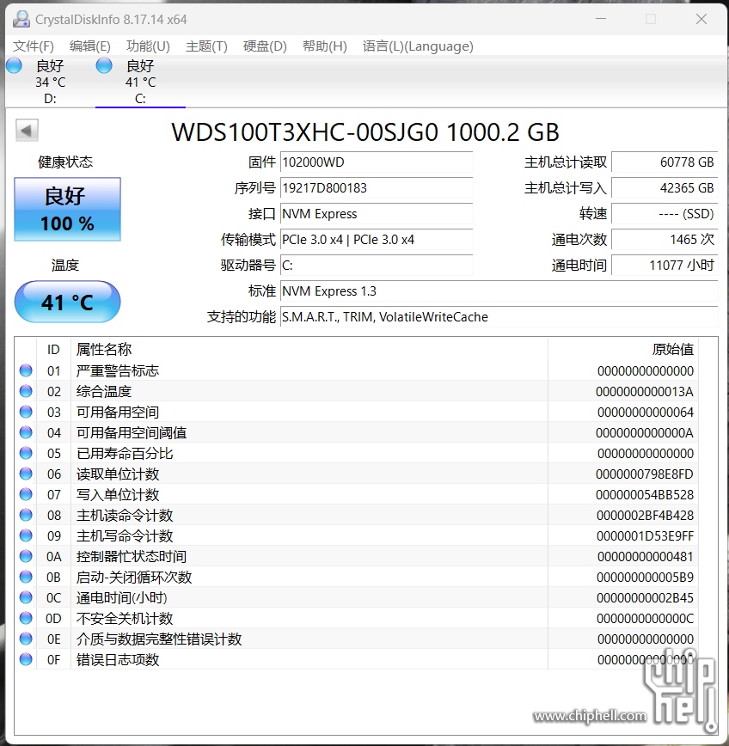
Task: Open the 语言(L)(Language) menu
Action: point(418,46)
